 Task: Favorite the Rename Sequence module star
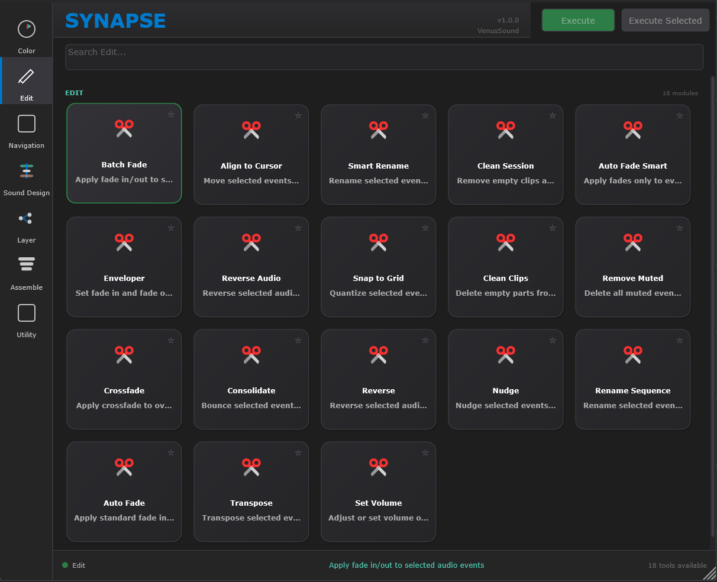(x=680, y=341)
